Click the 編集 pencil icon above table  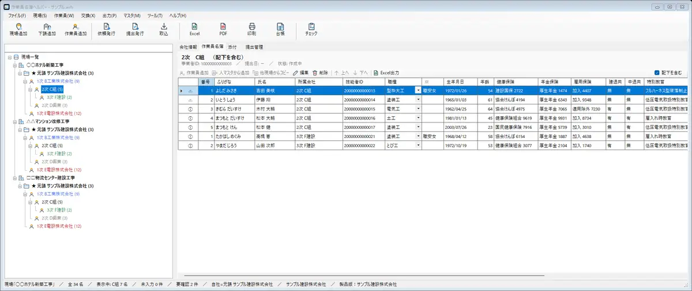click(296, 73)
